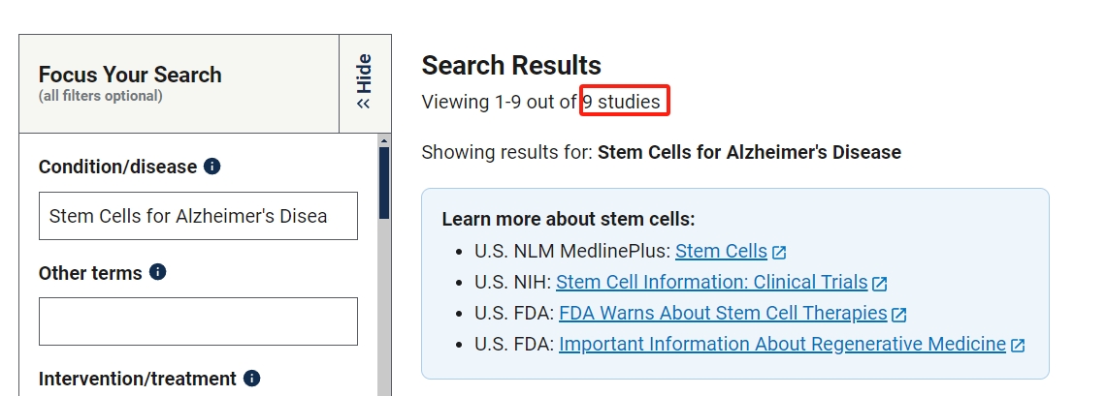
Task: Click the "Learn more about stem cells" heading
Action: (569, 219)
